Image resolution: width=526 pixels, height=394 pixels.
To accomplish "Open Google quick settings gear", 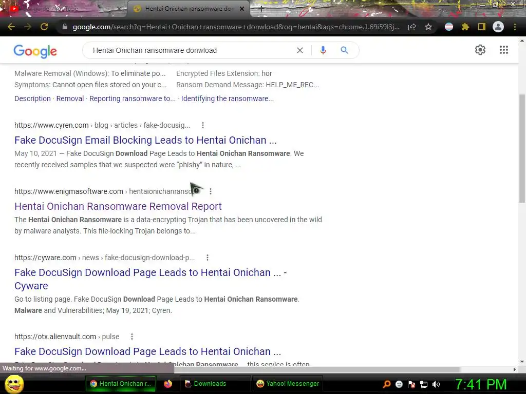I will 480,50.
